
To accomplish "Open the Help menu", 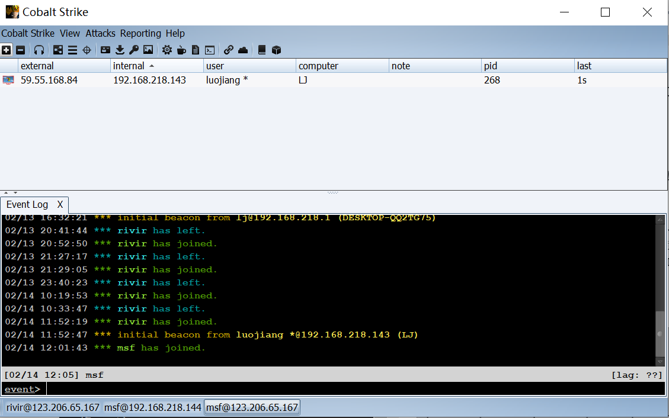I will (x=175, y=33).
